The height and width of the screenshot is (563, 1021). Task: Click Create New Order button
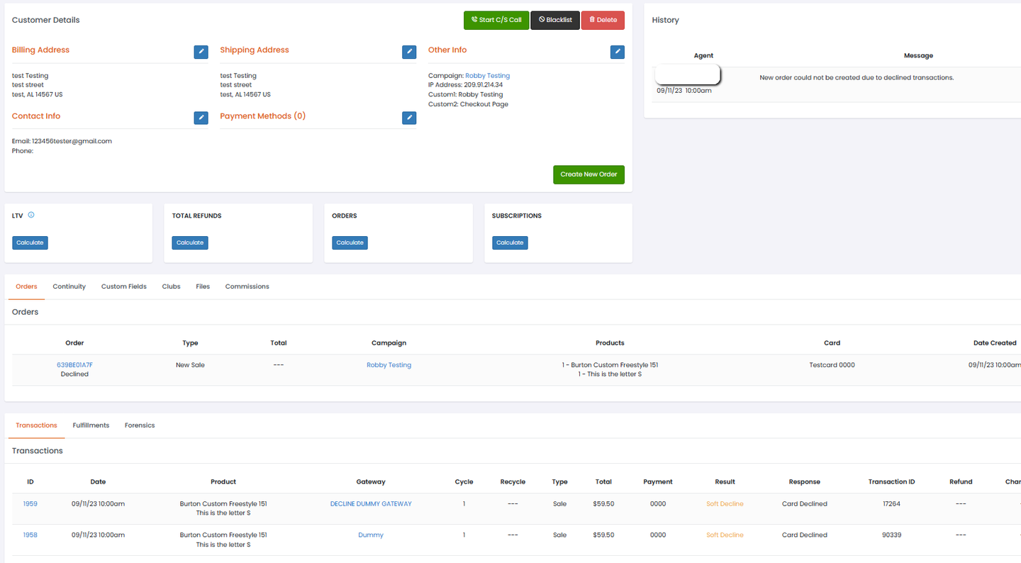coord(588,174)
